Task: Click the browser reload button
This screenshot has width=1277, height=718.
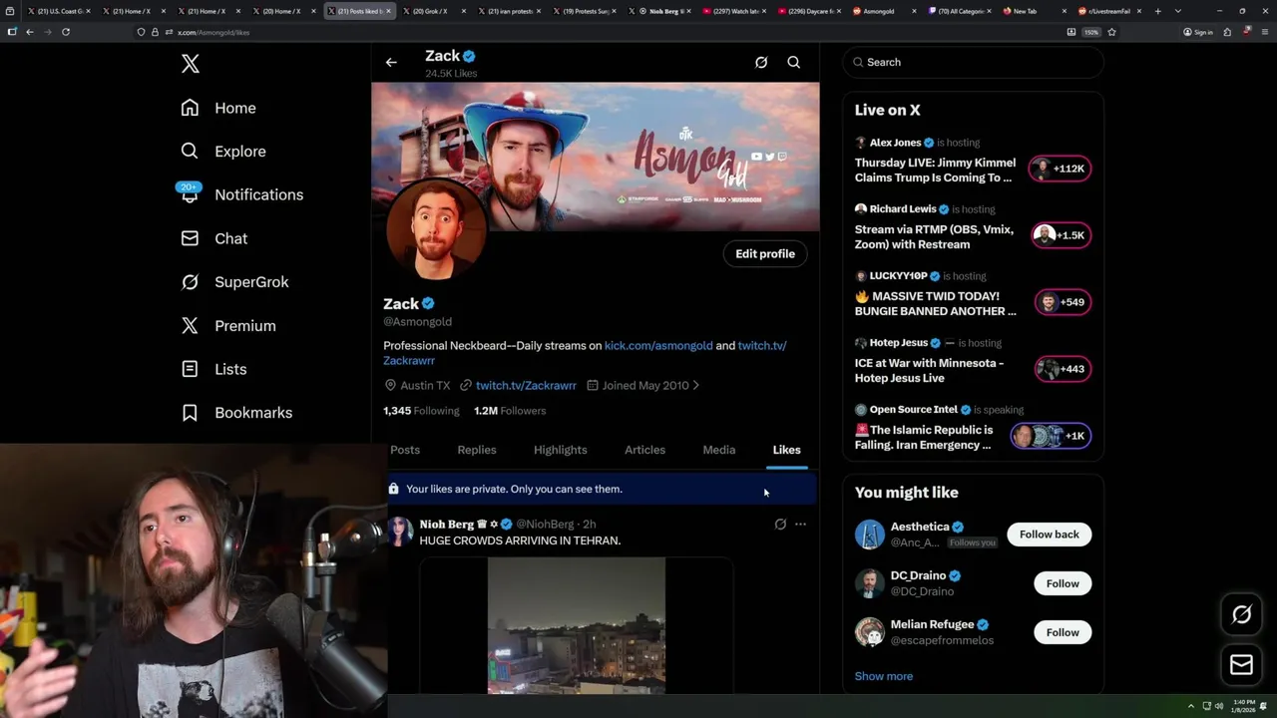Action: 66,32
